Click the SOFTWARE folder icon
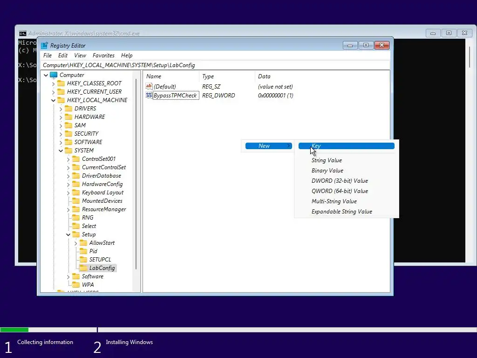 pyautogui.click(x=69, y=142)
